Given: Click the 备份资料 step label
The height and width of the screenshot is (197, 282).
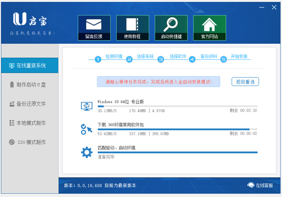Looking at the screenshot, I should [209, 56].
